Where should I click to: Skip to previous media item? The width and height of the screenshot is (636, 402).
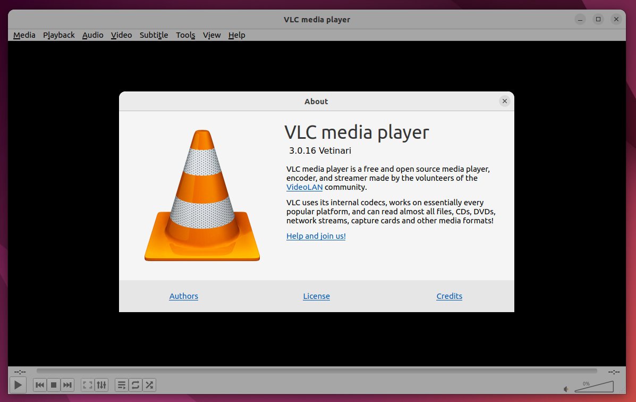pyautogui.click(x=39, y=384)
